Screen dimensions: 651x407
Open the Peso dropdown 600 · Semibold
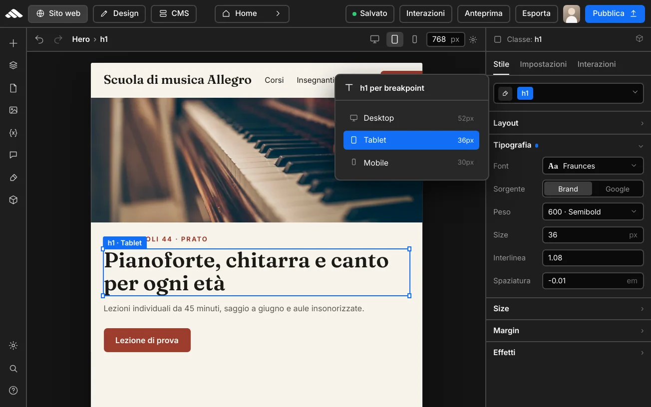pos(593,212)
